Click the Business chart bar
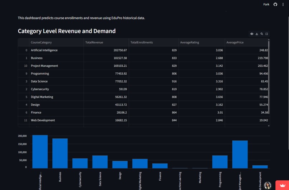Image resolution: width=289 pixels, height=190 pixels. pos(60,153)
